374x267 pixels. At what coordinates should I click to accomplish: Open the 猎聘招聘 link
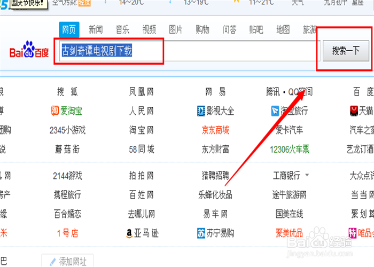click(215, 176)
